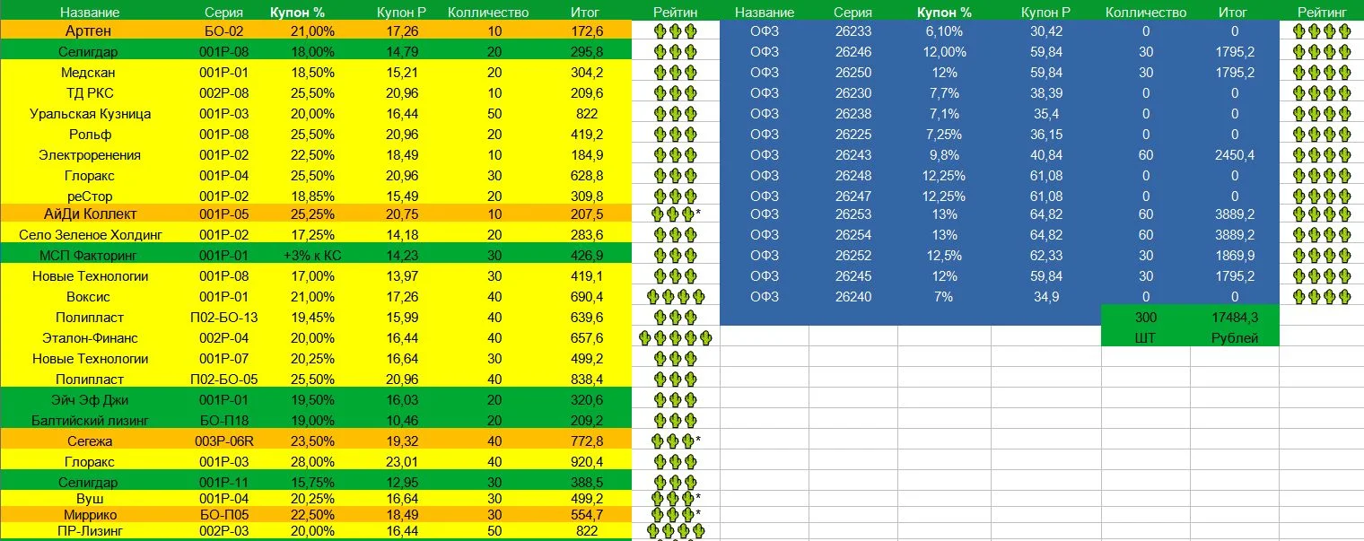Select the cactus rating for ПР-Лизинг
This screenshot has width=1364, height=541.
point(675,531)
